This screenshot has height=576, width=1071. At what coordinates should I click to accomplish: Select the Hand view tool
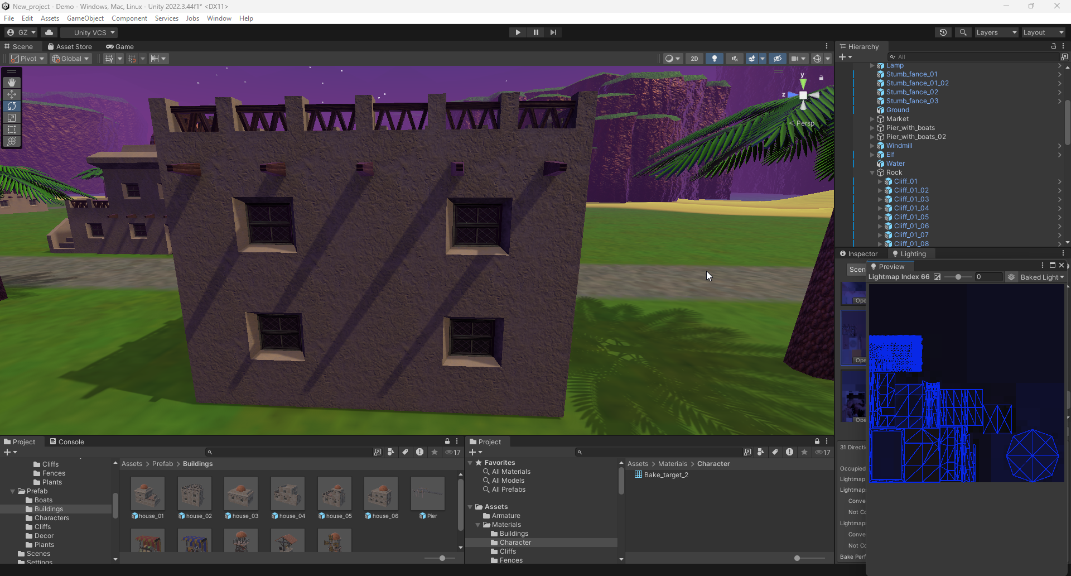[x=12, y=83]
